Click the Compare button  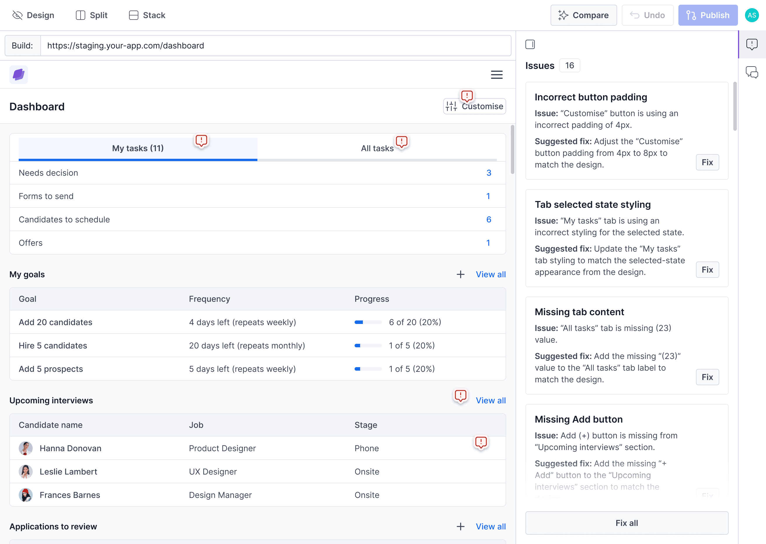click(x=583, y=15)
